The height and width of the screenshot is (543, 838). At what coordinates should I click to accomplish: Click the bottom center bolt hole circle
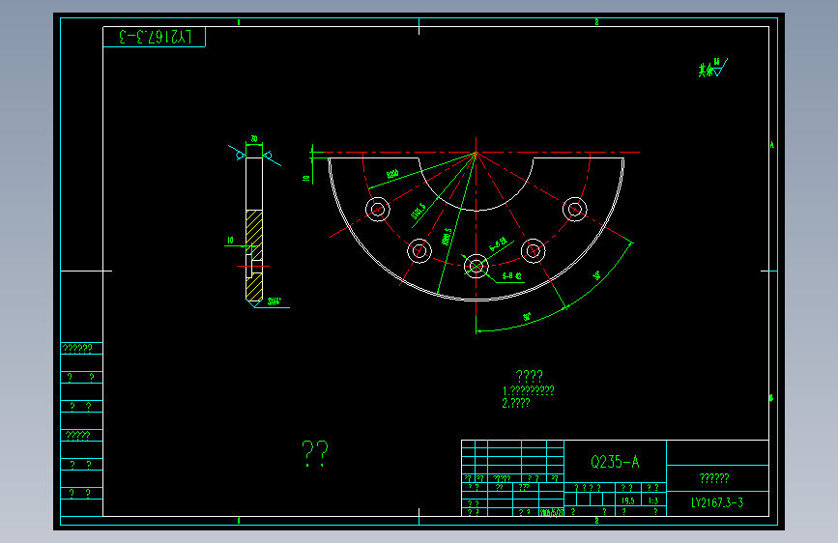(x=477, y=266)
